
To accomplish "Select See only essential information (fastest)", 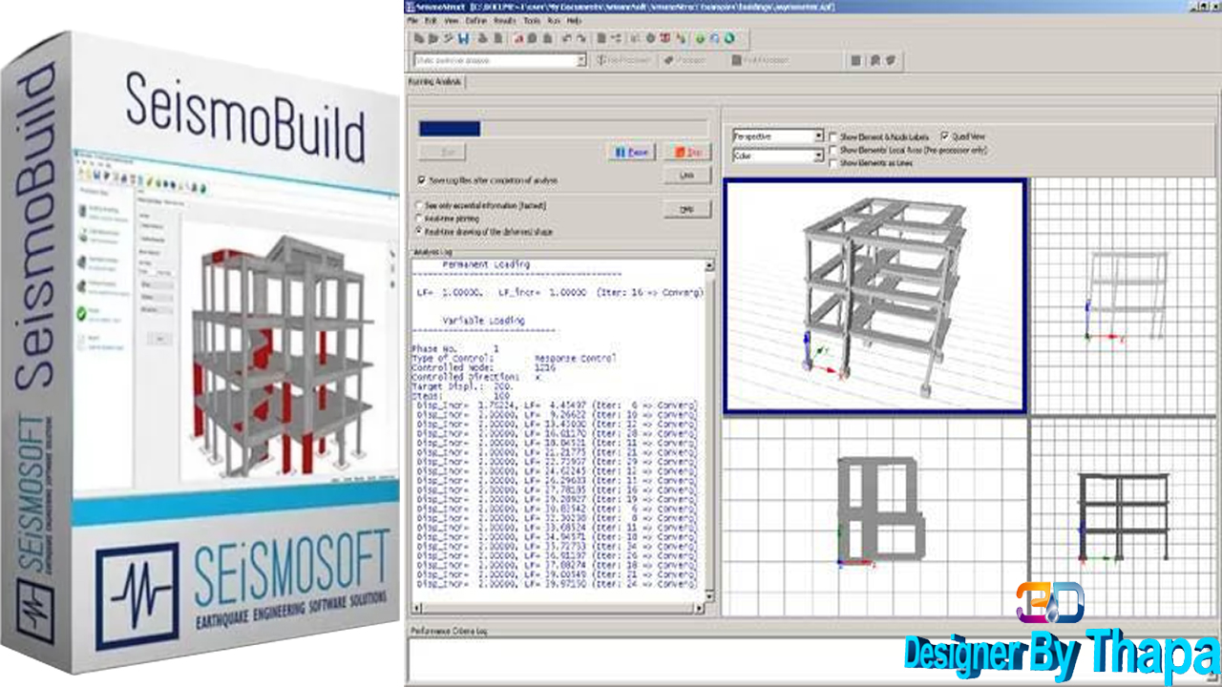I will pyautogui.click(x=421, y=205).
